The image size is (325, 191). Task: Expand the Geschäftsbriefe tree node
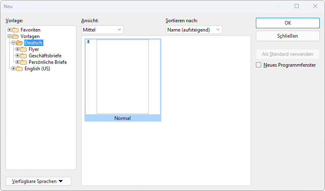point(18,55)
